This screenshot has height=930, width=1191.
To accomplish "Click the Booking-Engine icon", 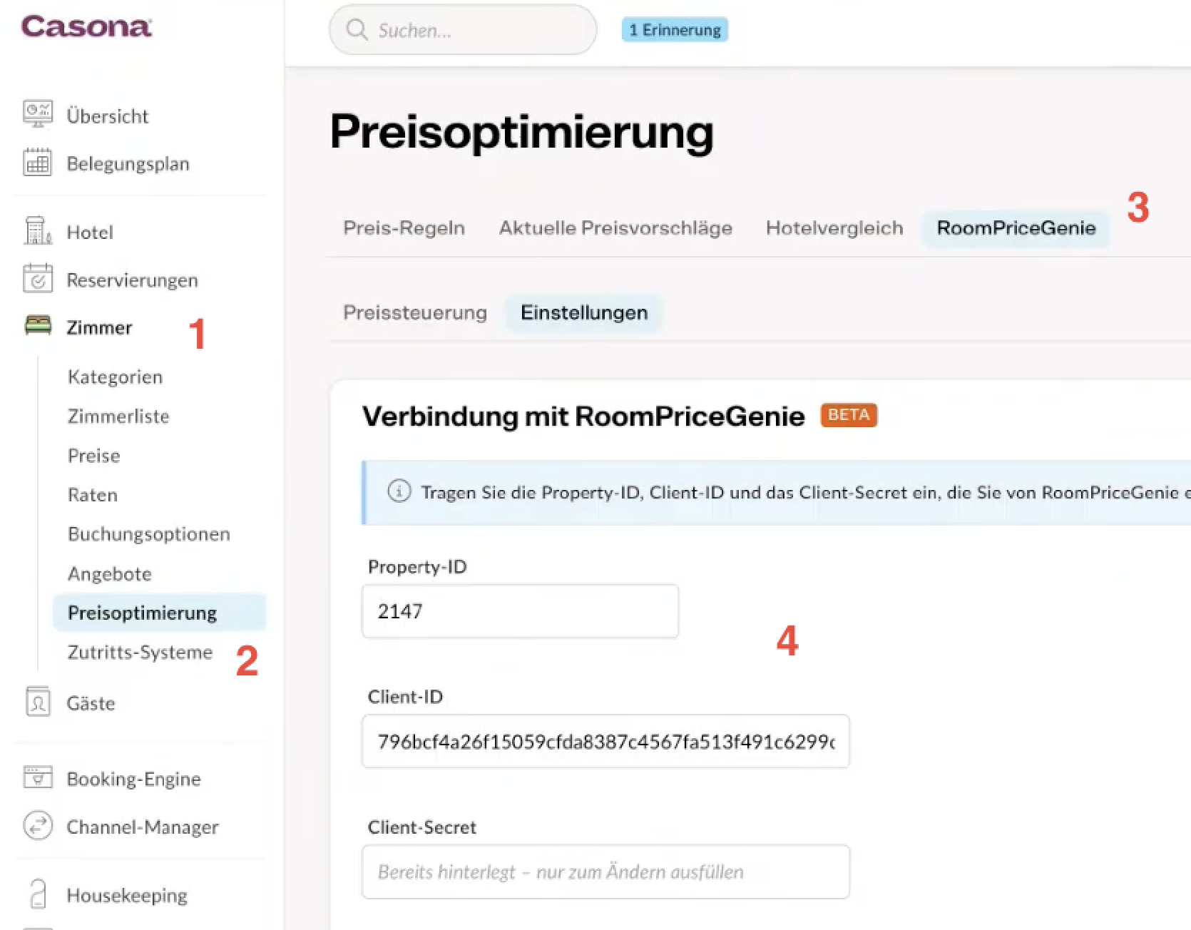I will coord(38,777).
